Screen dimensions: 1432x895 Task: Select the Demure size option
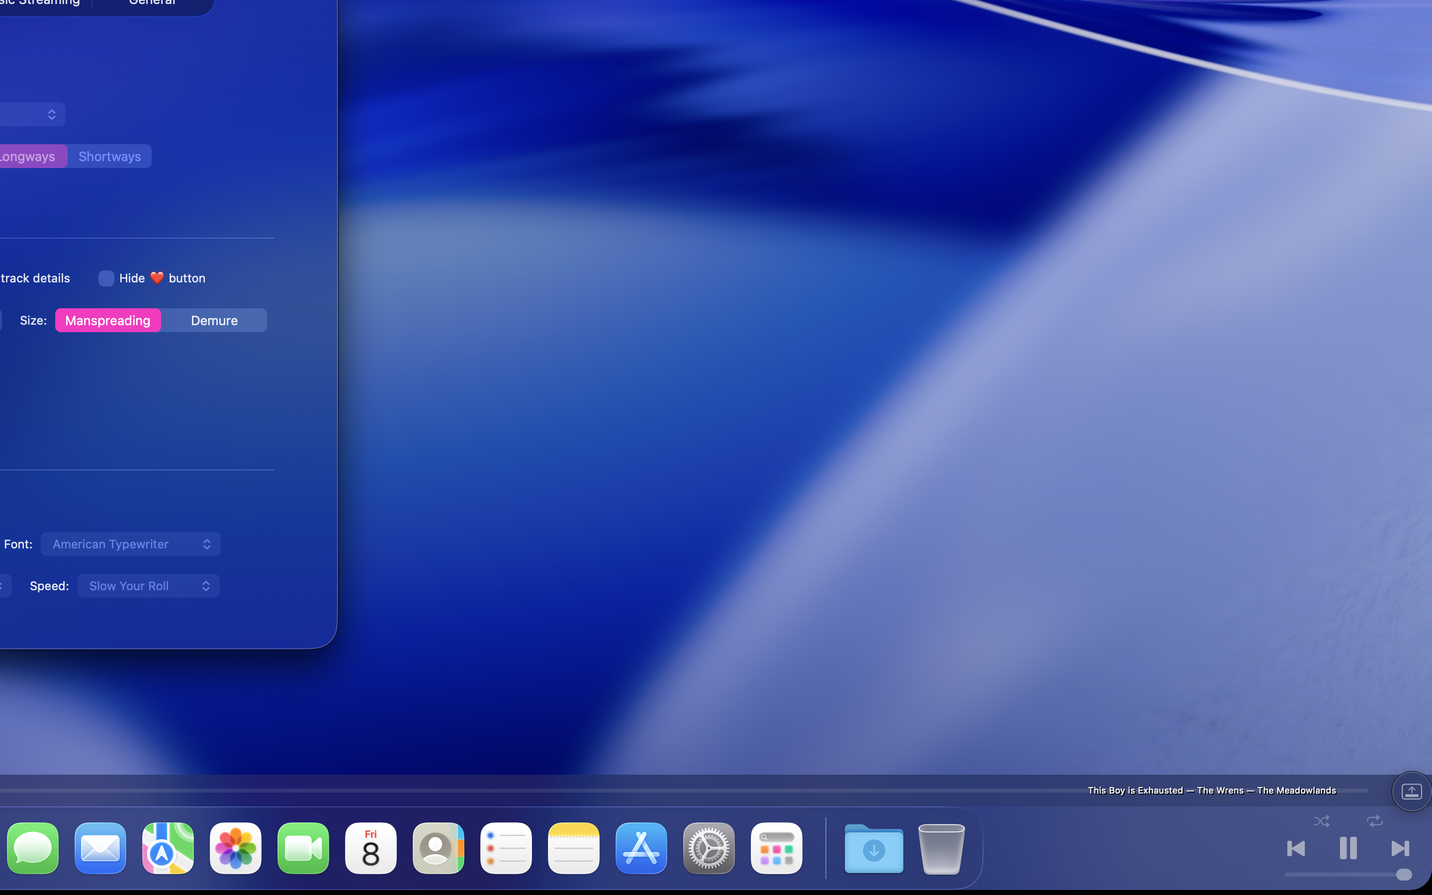point(214,320)
